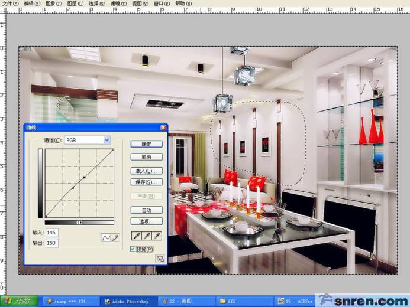410x307 pixels.
Task: Switch to the inamp taskbar item
Action: tap(71, 301)
